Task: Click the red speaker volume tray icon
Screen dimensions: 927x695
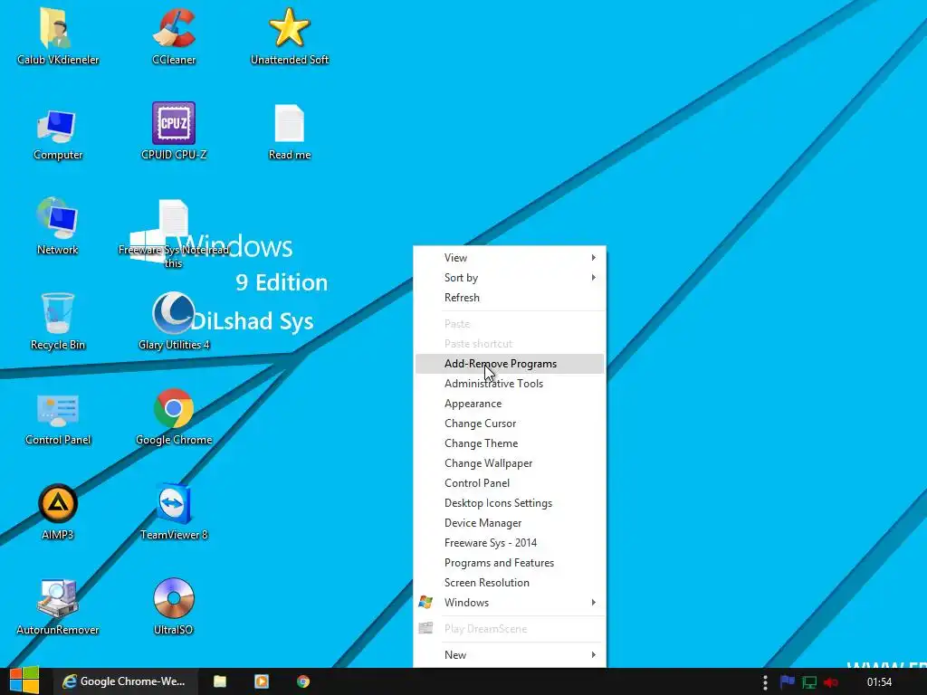Action: point(831,682)
